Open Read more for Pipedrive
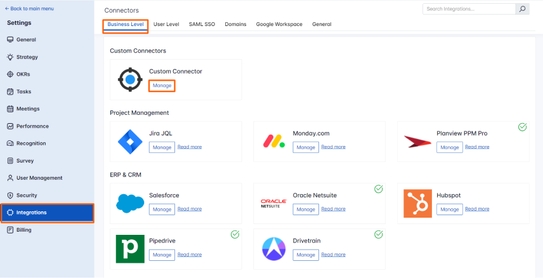 (x=190, y=255)
